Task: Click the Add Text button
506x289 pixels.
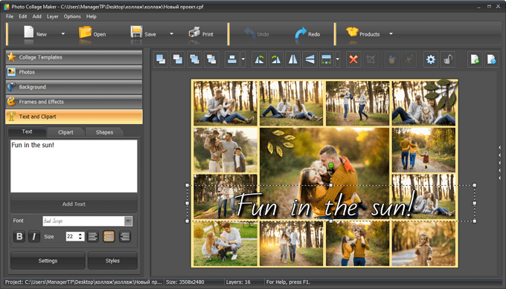Action: pos(74,204)
